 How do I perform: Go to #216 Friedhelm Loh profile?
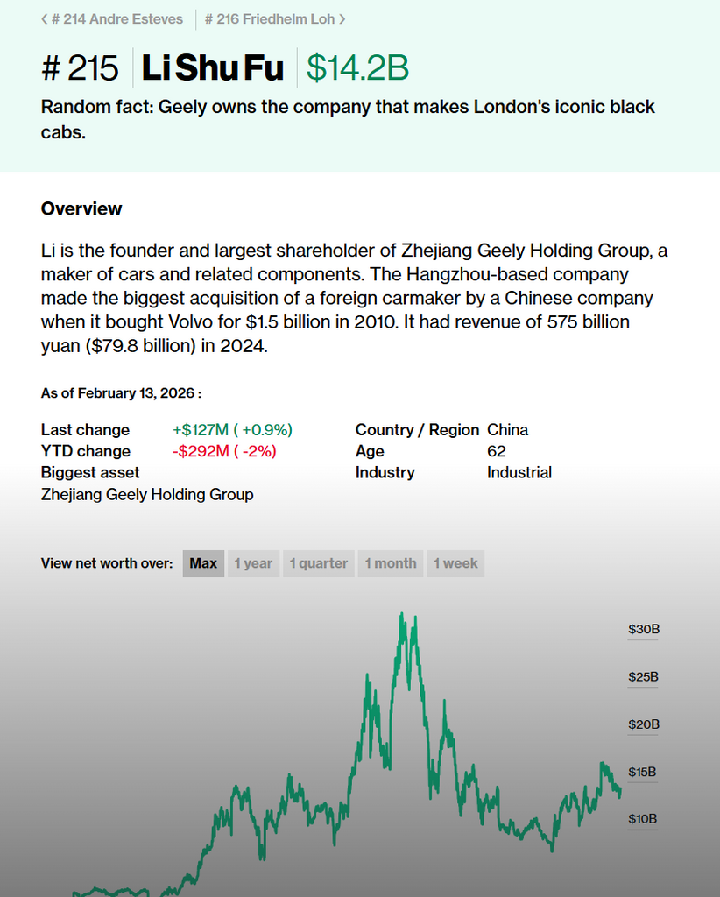click(x=270, y=18)
